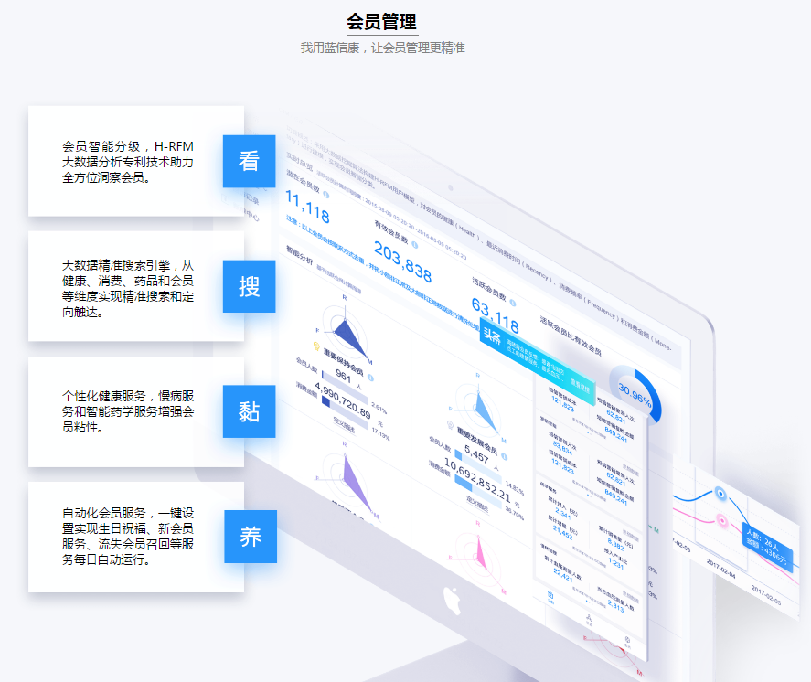This screenshot has width=811, height=682.
Task: Click the 5,457 member count value
Action: pyautogui.click(x=476, y=453)
